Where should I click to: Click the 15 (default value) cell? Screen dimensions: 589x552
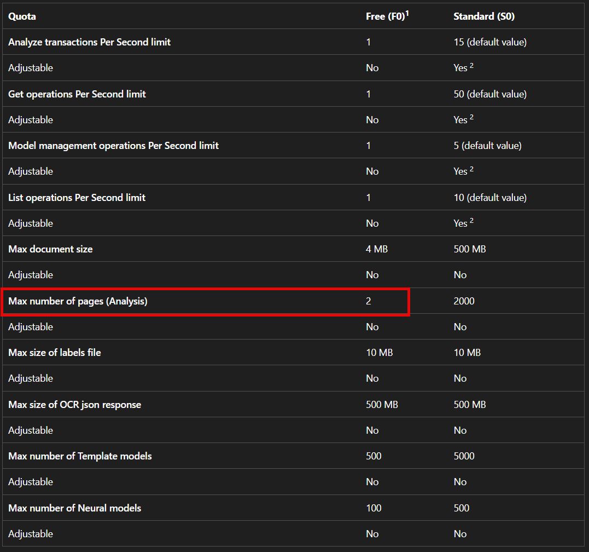click(489, 42)
